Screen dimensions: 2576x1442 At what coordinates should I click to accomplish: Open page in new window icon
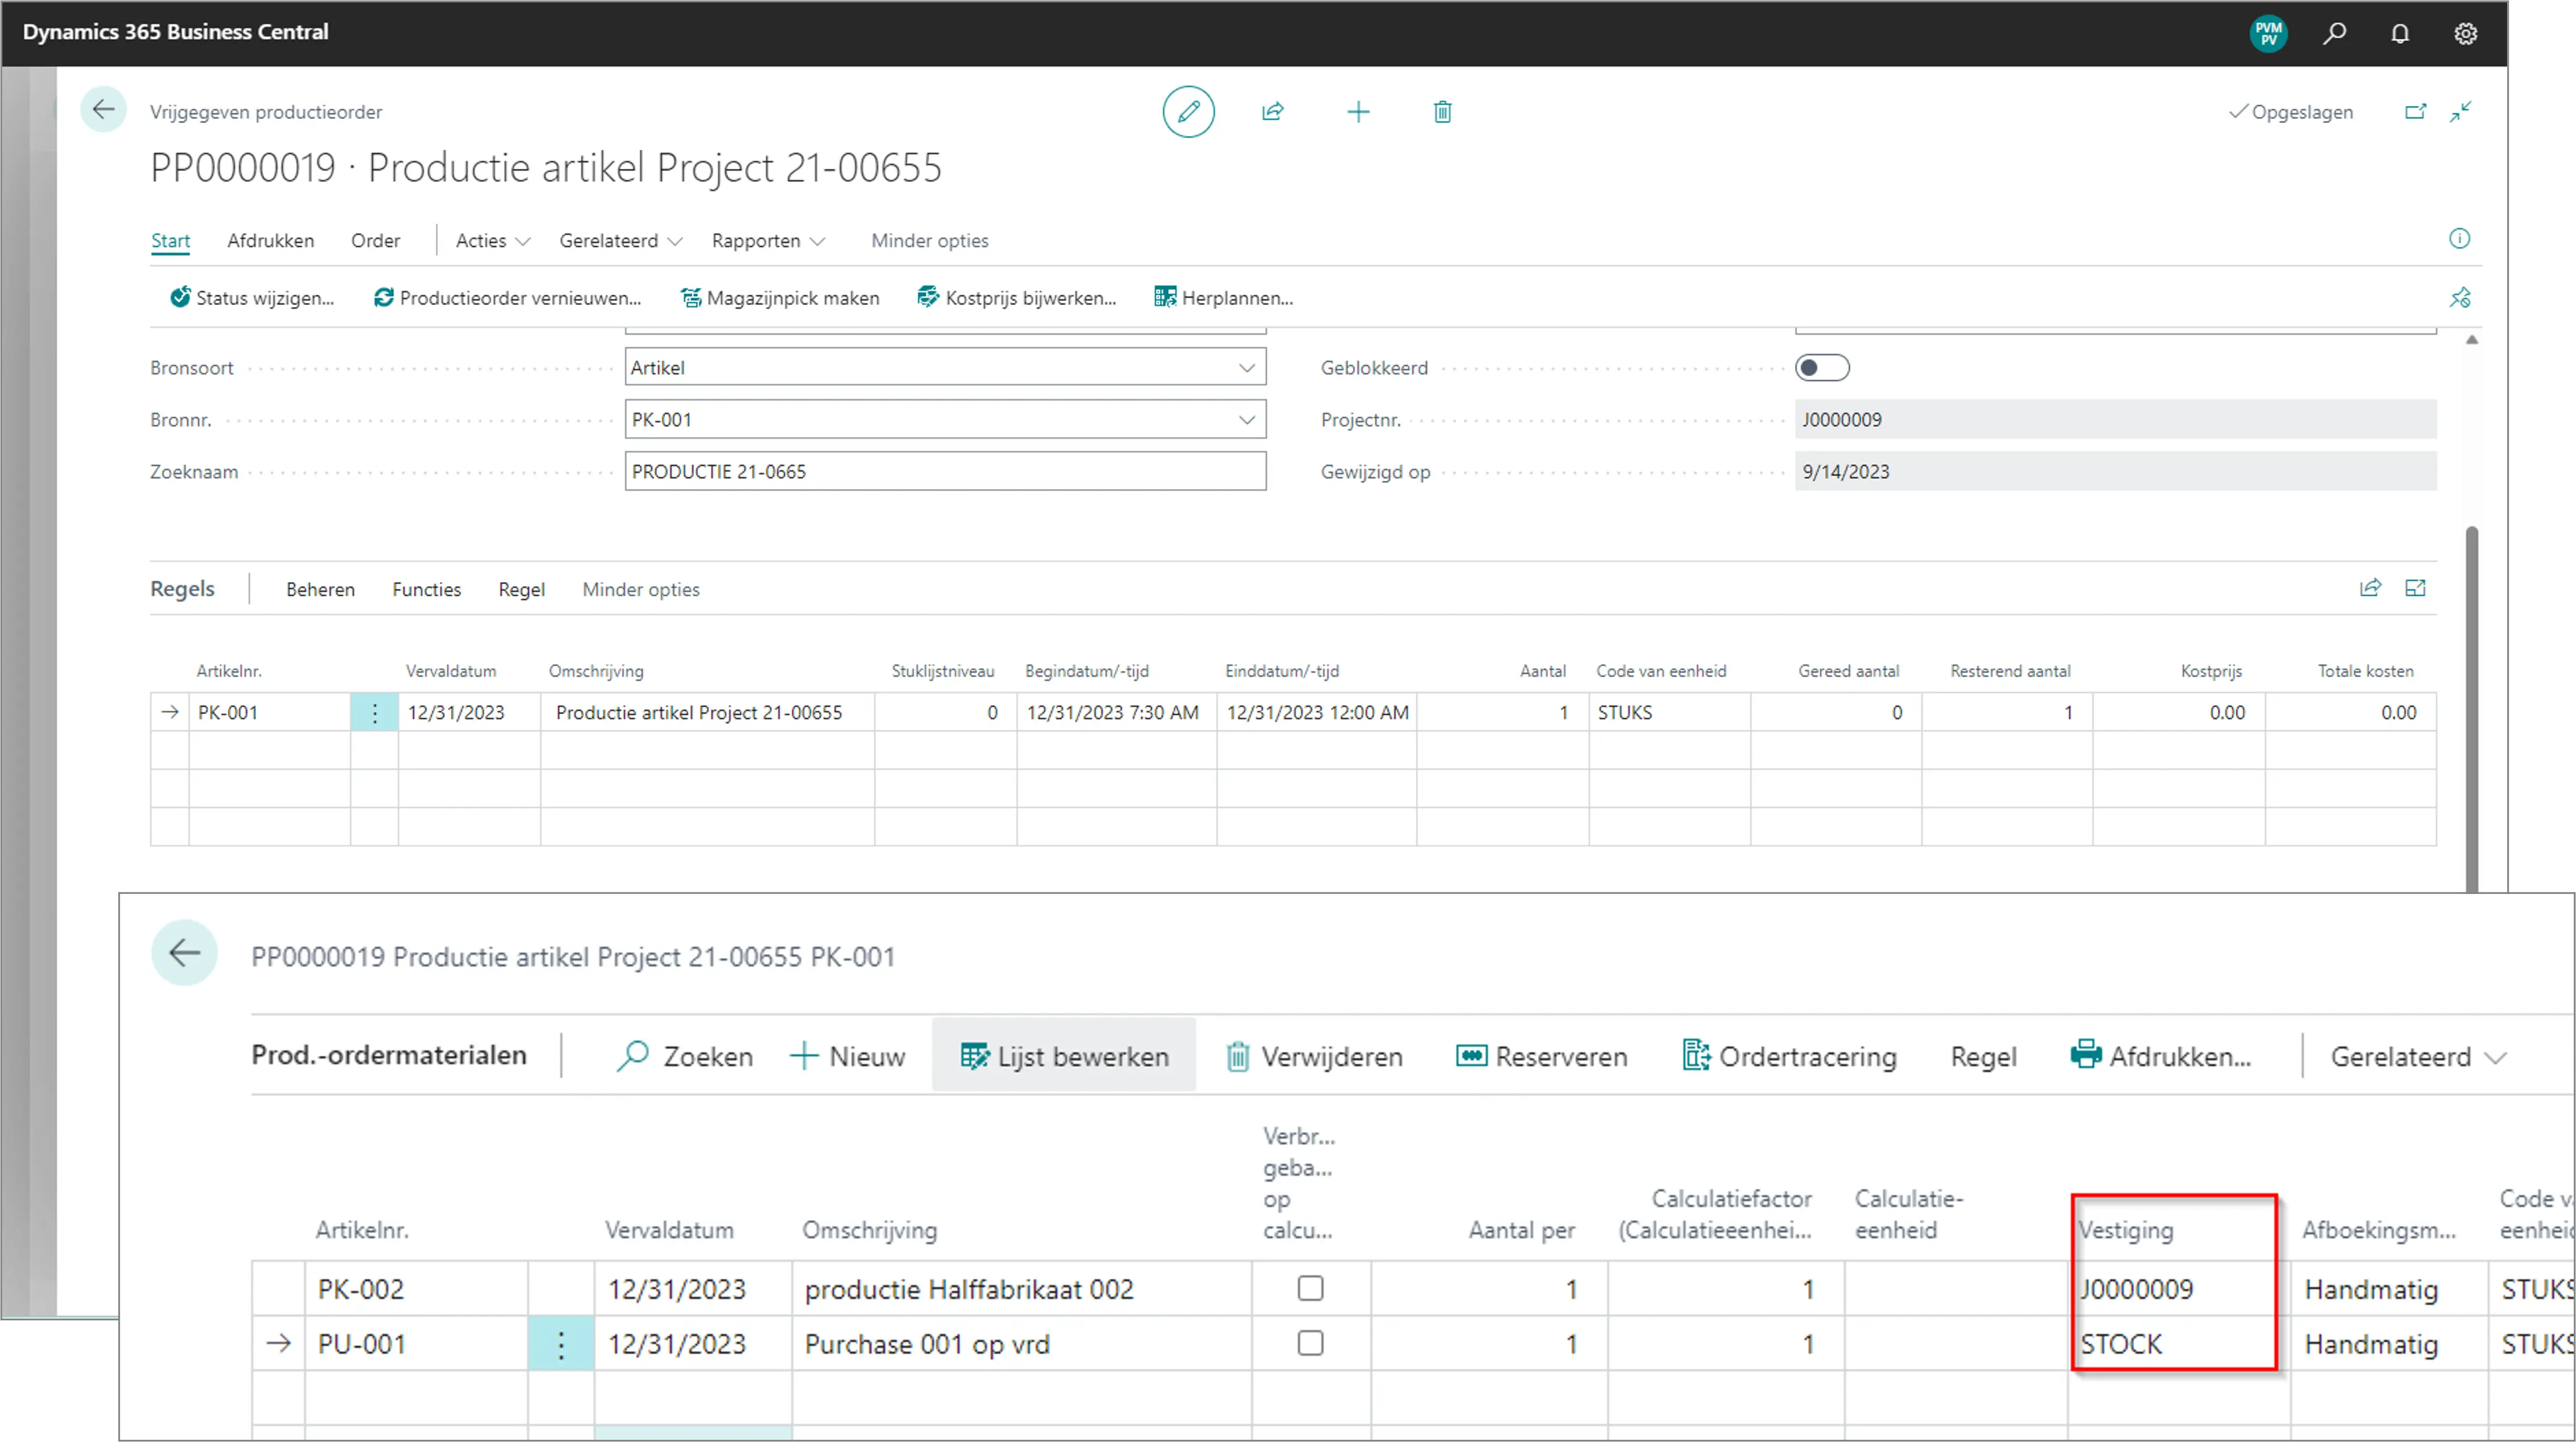click(x=2415, y=112)
